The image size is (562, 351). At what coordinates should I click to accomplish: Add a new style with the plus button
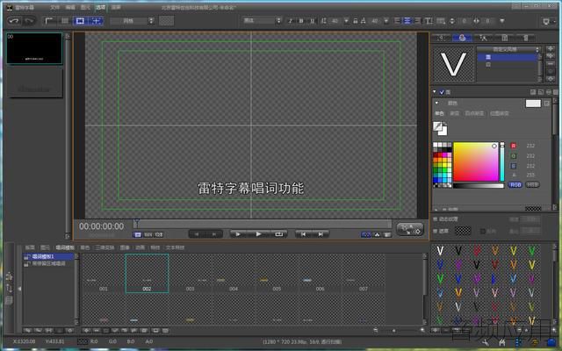(551, 48)
